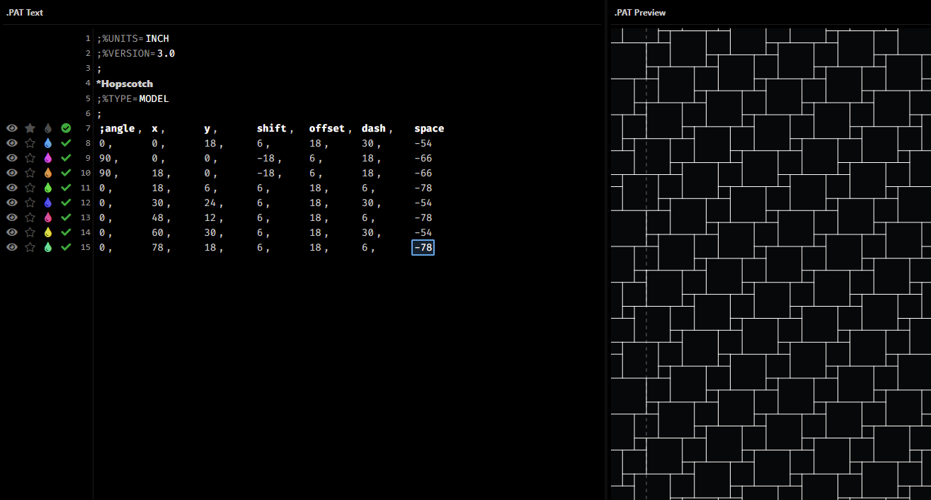
Task: Click the Hopscotch pattern name on line 4
Action: [125, 83]
